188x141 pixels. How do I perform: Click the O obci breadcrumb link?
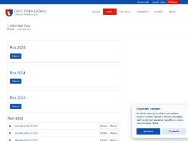(11, 29)
